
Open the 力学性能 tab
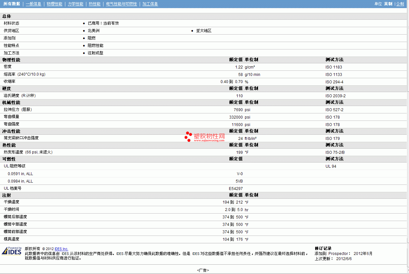75,4
